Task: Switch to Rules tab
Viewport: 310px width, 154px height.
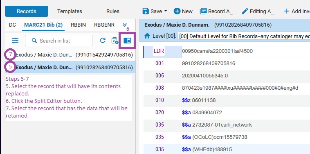Action: point(113,11)
